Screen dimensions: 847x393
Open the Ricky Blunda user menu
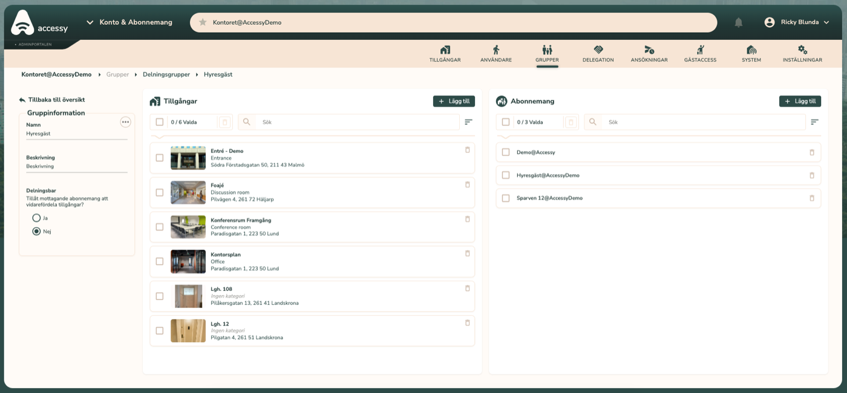pos(797,22)
